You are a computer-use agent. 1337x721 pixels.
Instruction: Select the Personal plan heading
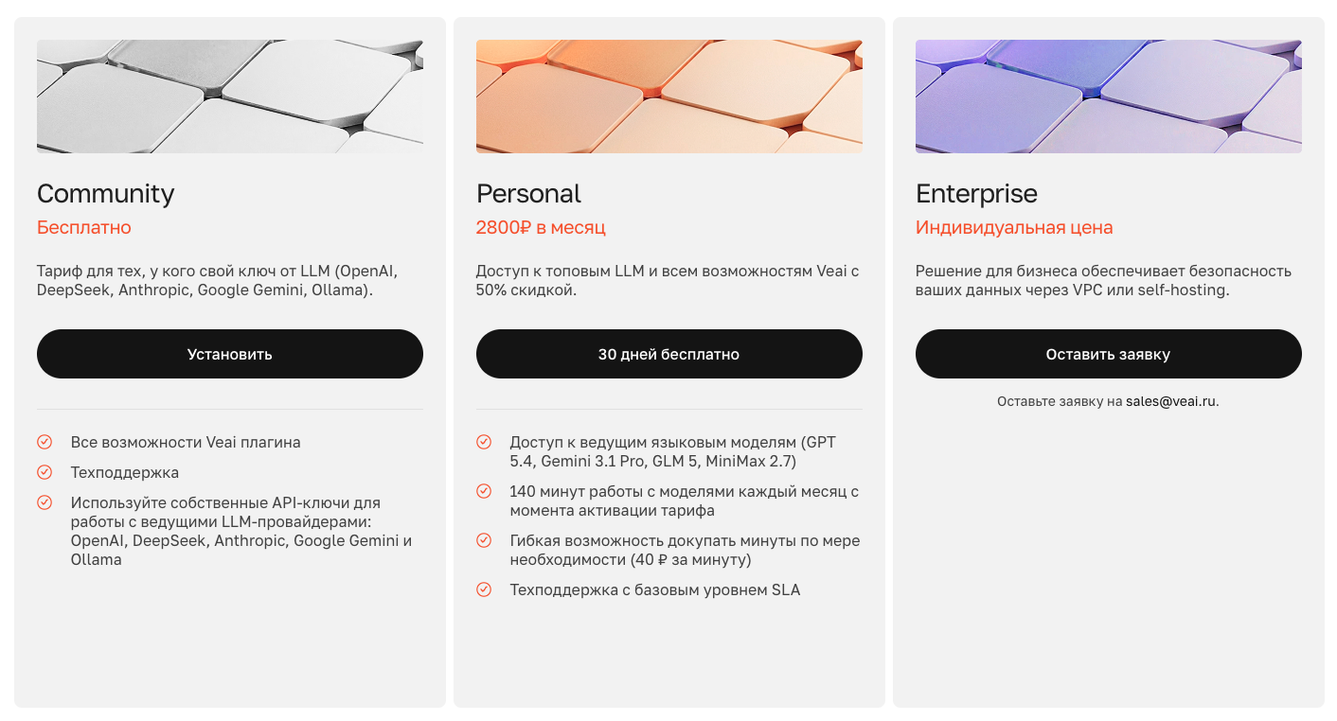528,194
